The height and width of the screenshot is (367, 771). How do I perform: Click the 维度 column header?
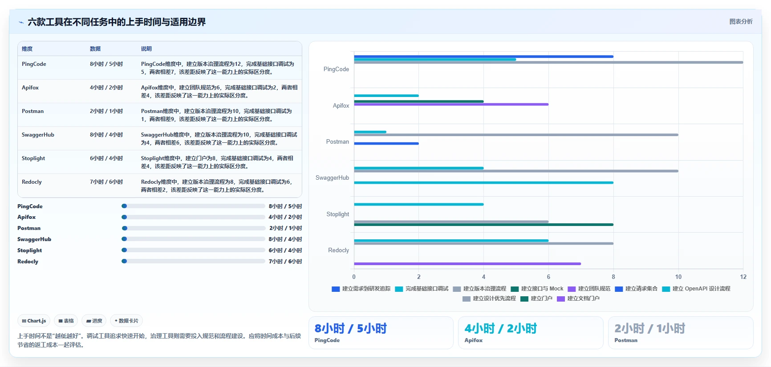click(27, 49)
